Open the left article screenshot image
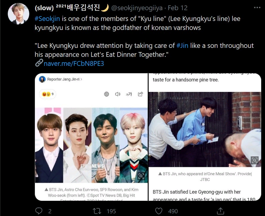The image size is (265, 216). coord(91,137)
